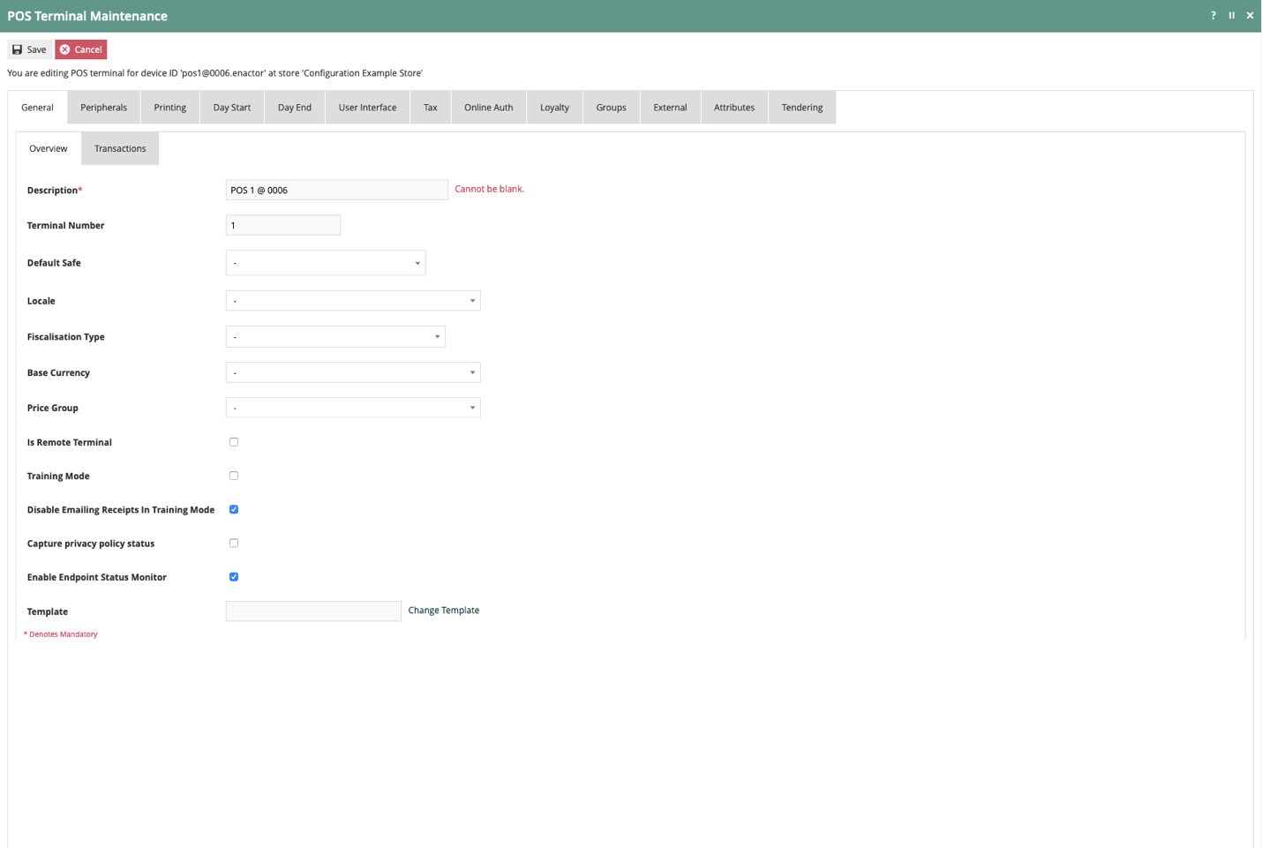Select the Tendering tab
Screen dimensions: 1262x848
point(802,108)
